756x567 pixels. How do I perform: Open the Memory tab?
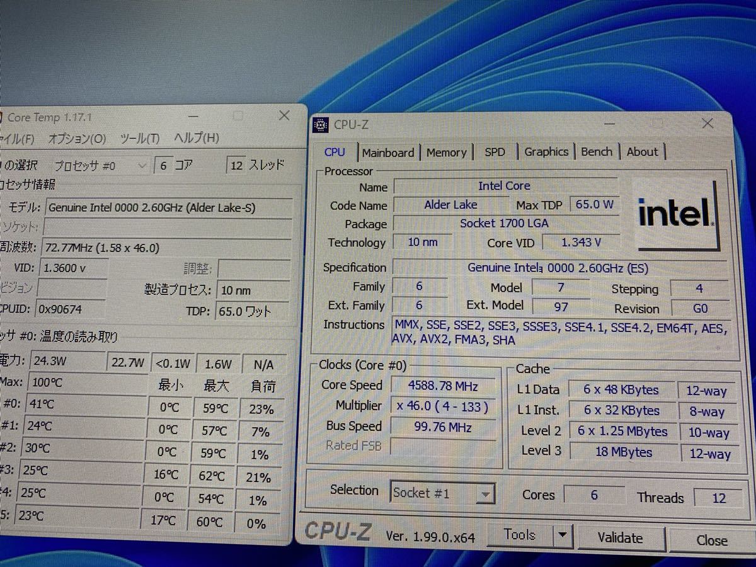(446, 152)
